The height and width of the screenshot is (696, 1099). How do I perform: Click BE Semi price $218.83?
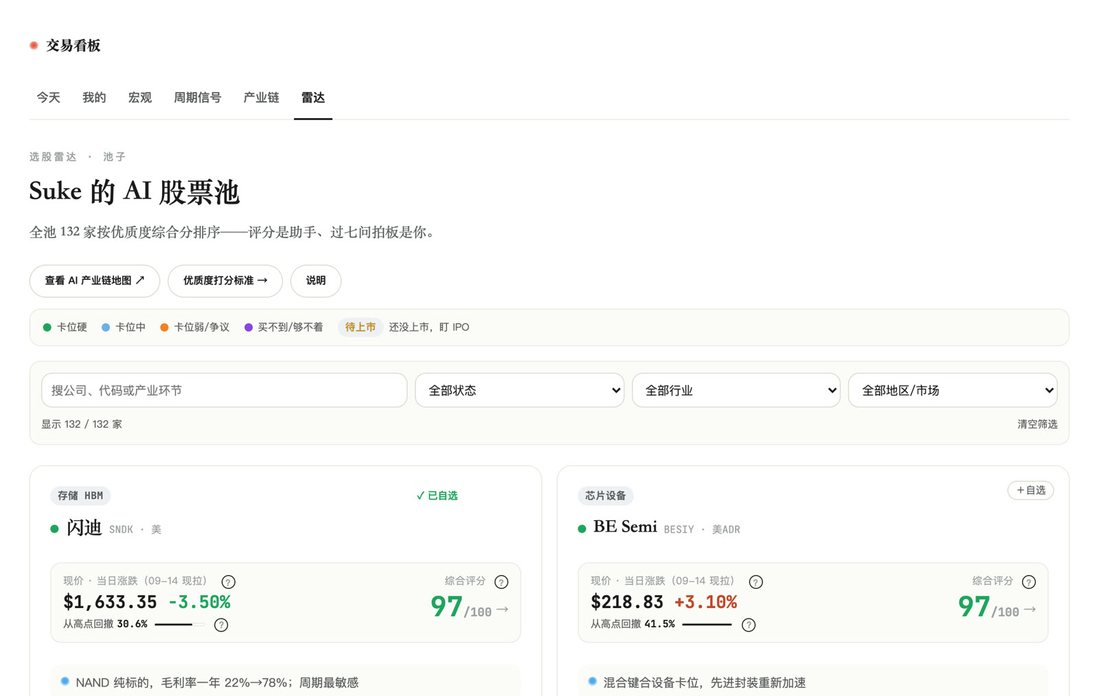(627, 602)
